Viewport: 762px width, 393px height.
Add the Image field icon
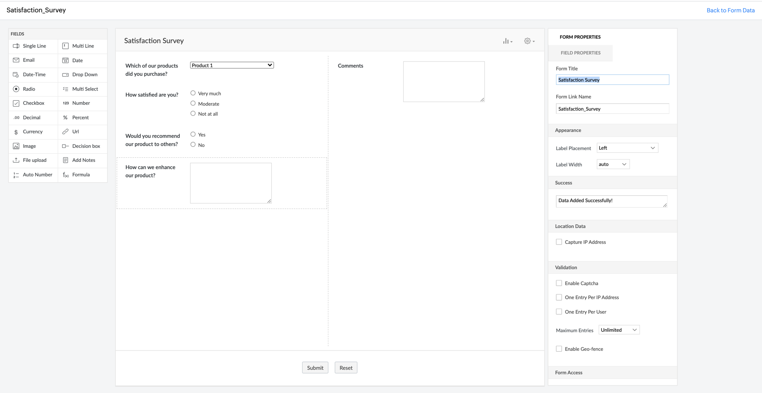pos(16,146)
